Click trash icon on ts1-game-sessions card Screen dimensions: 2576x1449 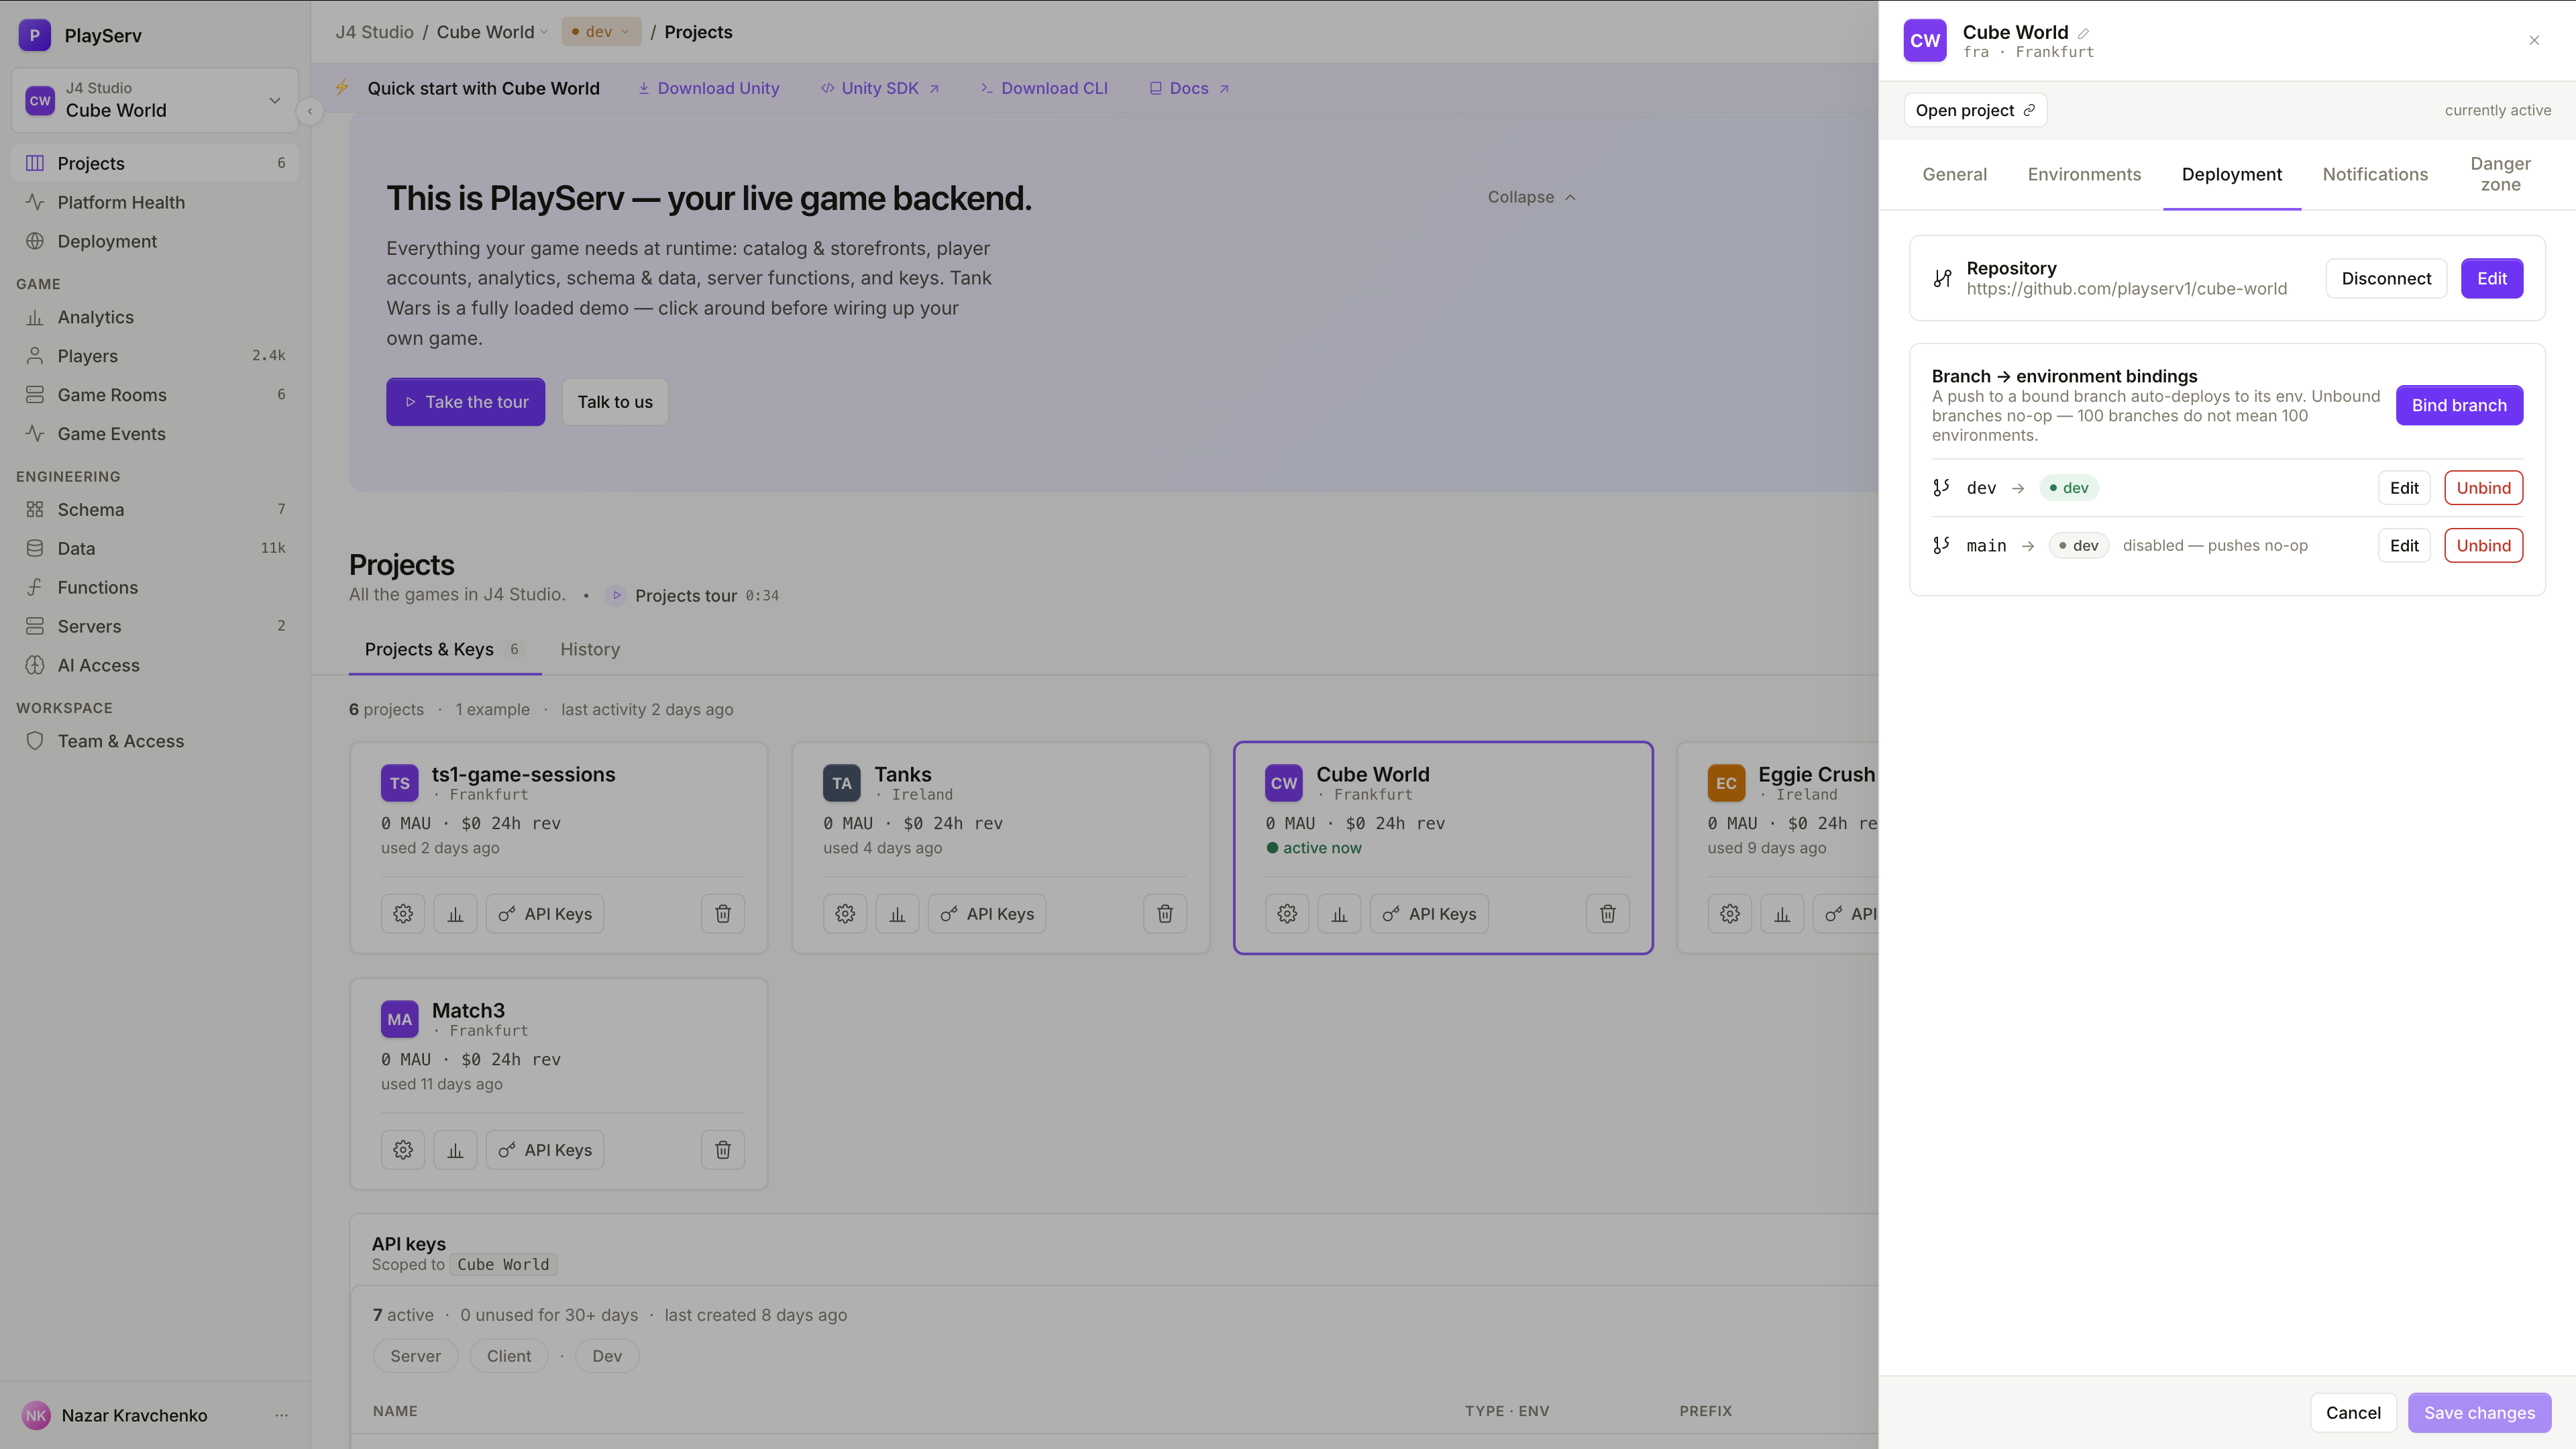(x=723, y=914)
